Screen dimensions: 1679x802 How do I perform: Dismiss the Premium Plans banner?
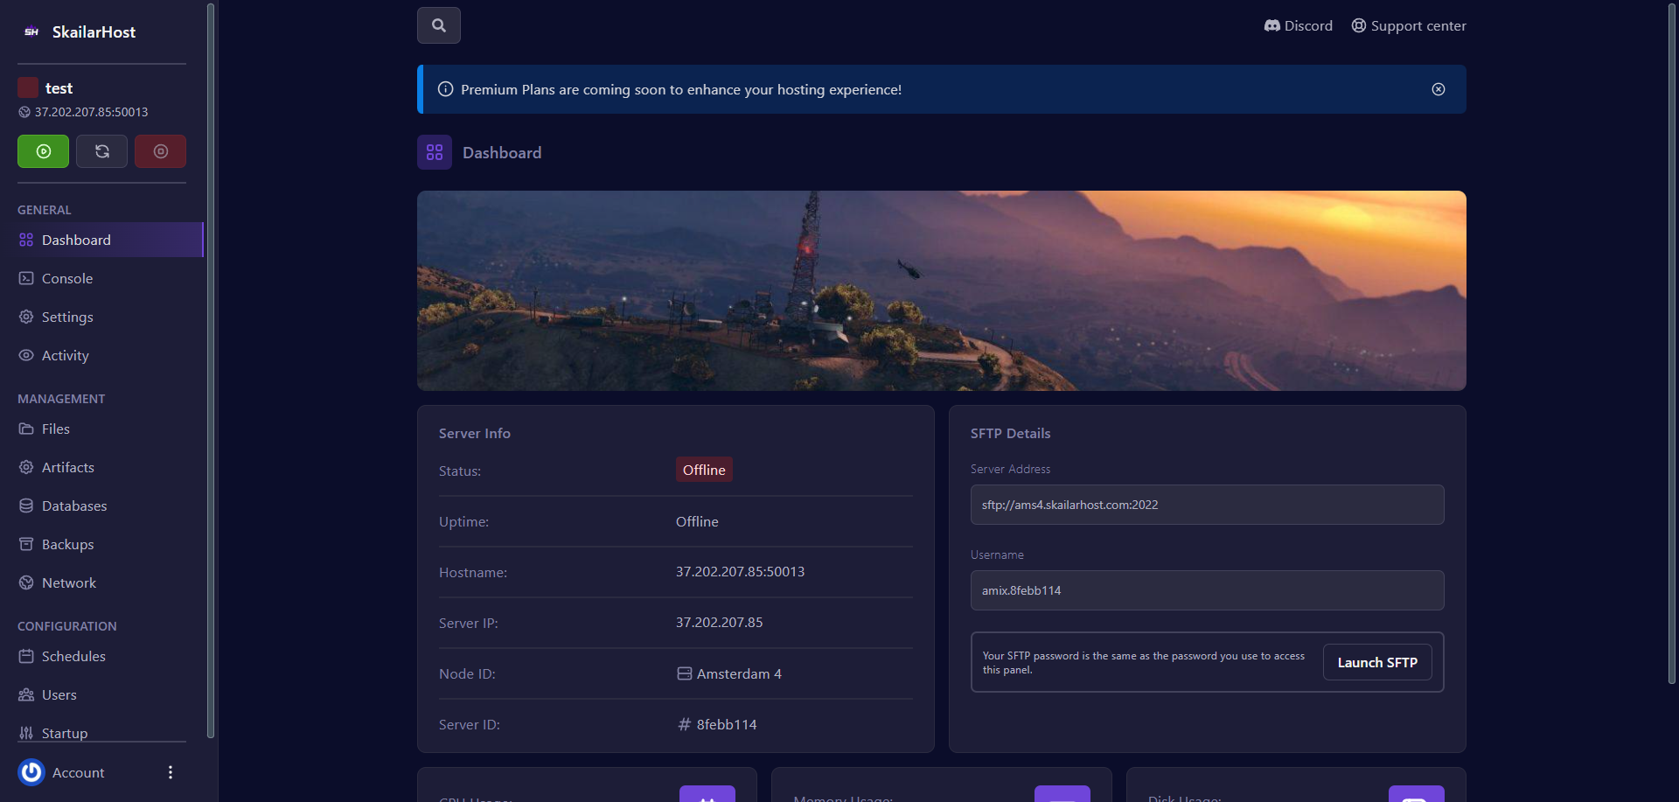pos(1439,88)
